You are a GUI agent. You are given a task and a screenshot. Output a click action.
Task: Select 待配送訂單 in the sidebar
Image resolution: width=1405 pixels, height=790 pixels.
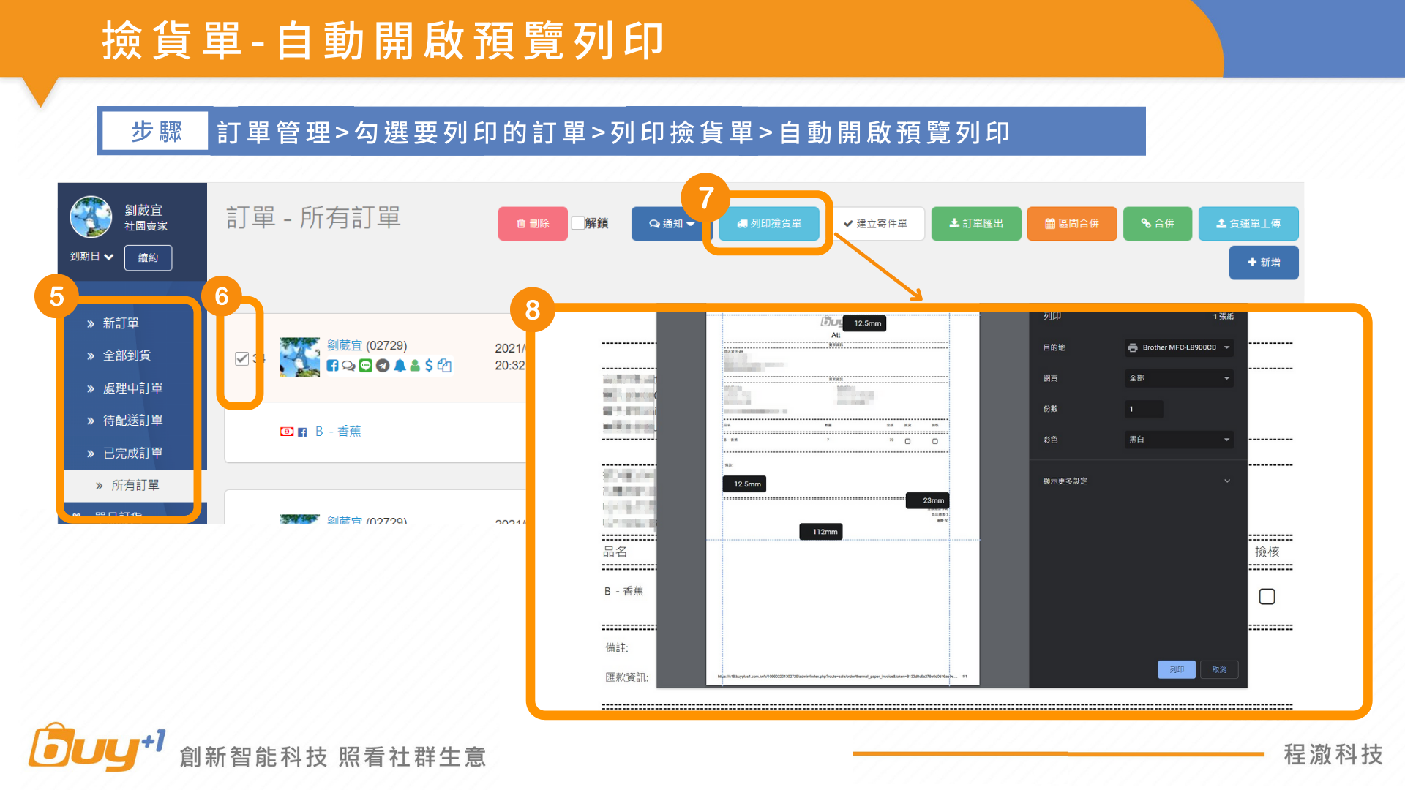(x=132, y=421)
